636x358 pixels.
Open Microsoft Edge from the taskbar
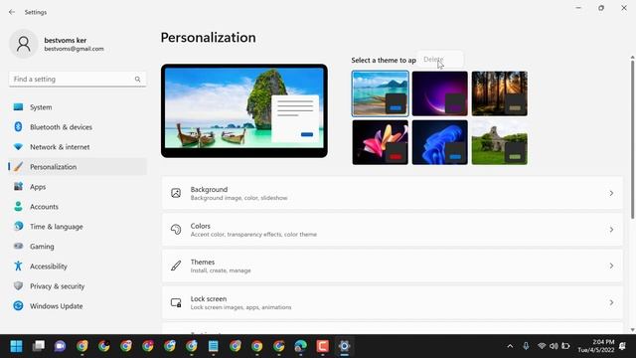pos(300,346)
